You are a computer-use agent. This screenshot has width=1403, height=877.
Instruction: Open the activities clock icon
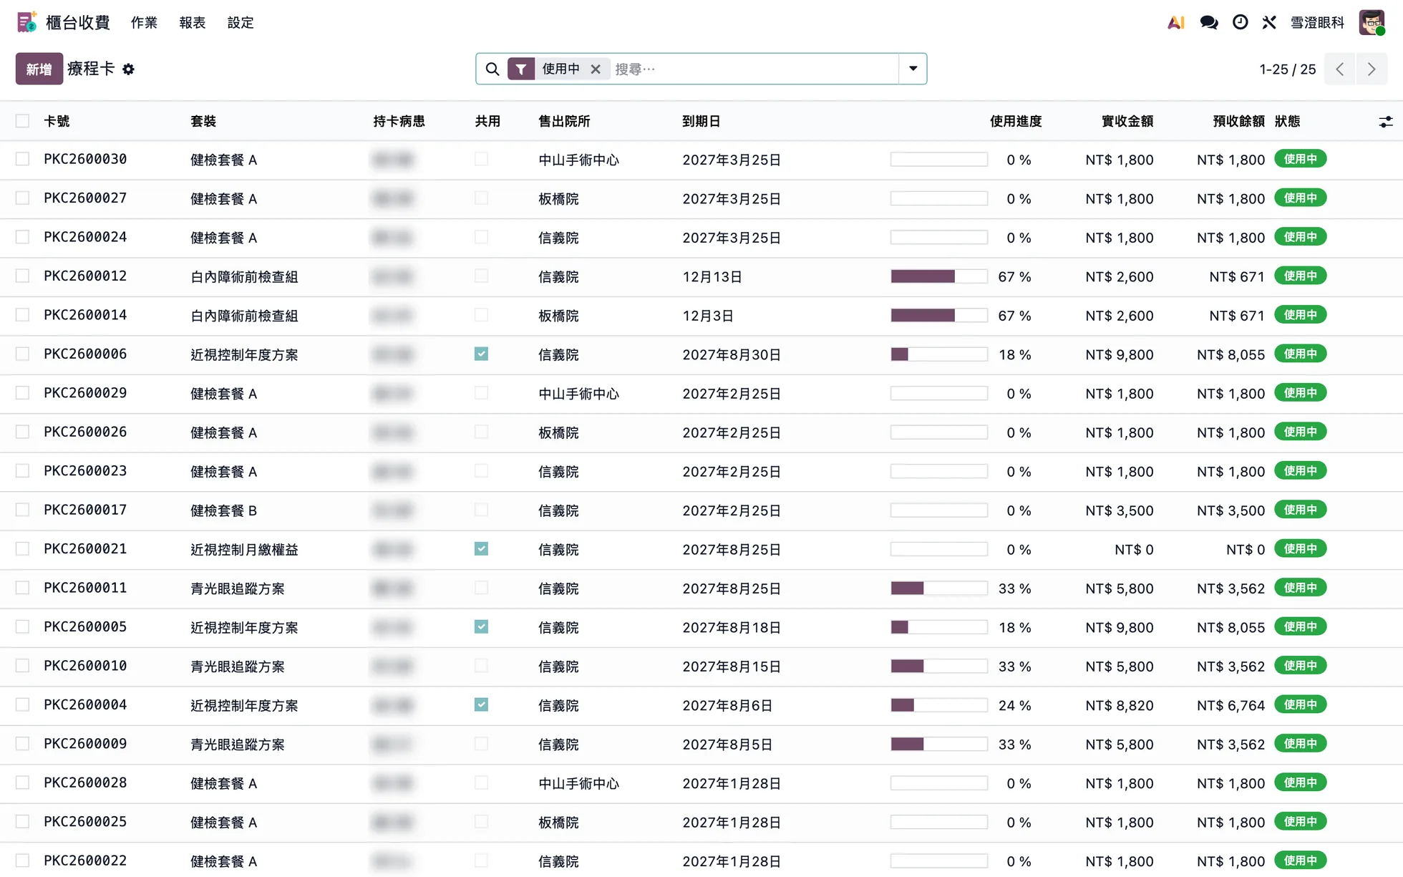1240,22
